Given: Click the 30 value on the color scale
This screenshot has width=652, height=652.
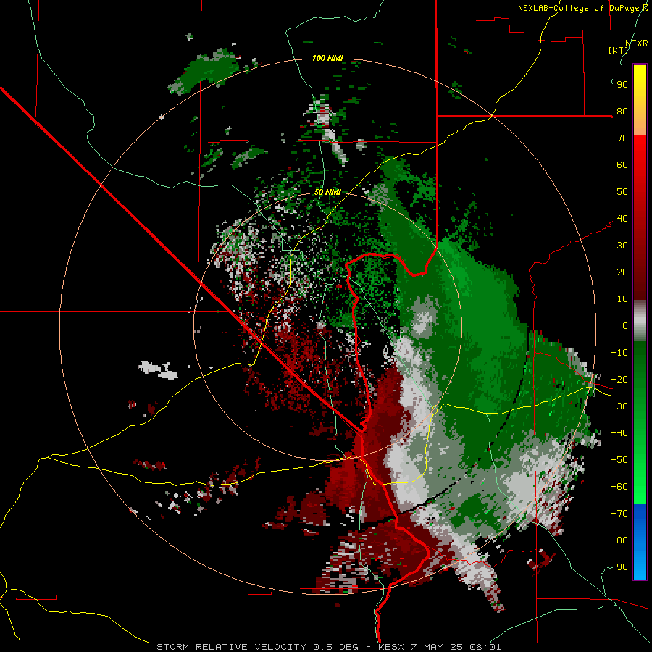Looking at the screenshot, I should pyautogui.click(x=622, y=246).
